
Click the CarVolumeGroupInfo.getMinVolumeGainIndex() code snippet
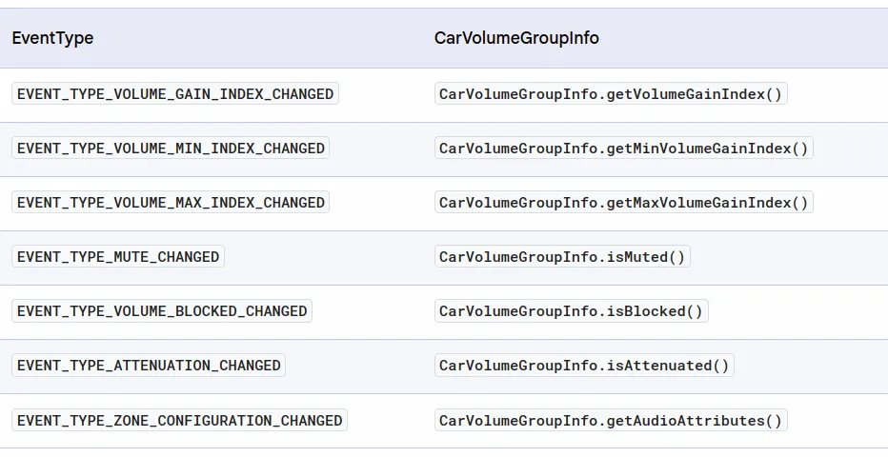coord(624,149)
